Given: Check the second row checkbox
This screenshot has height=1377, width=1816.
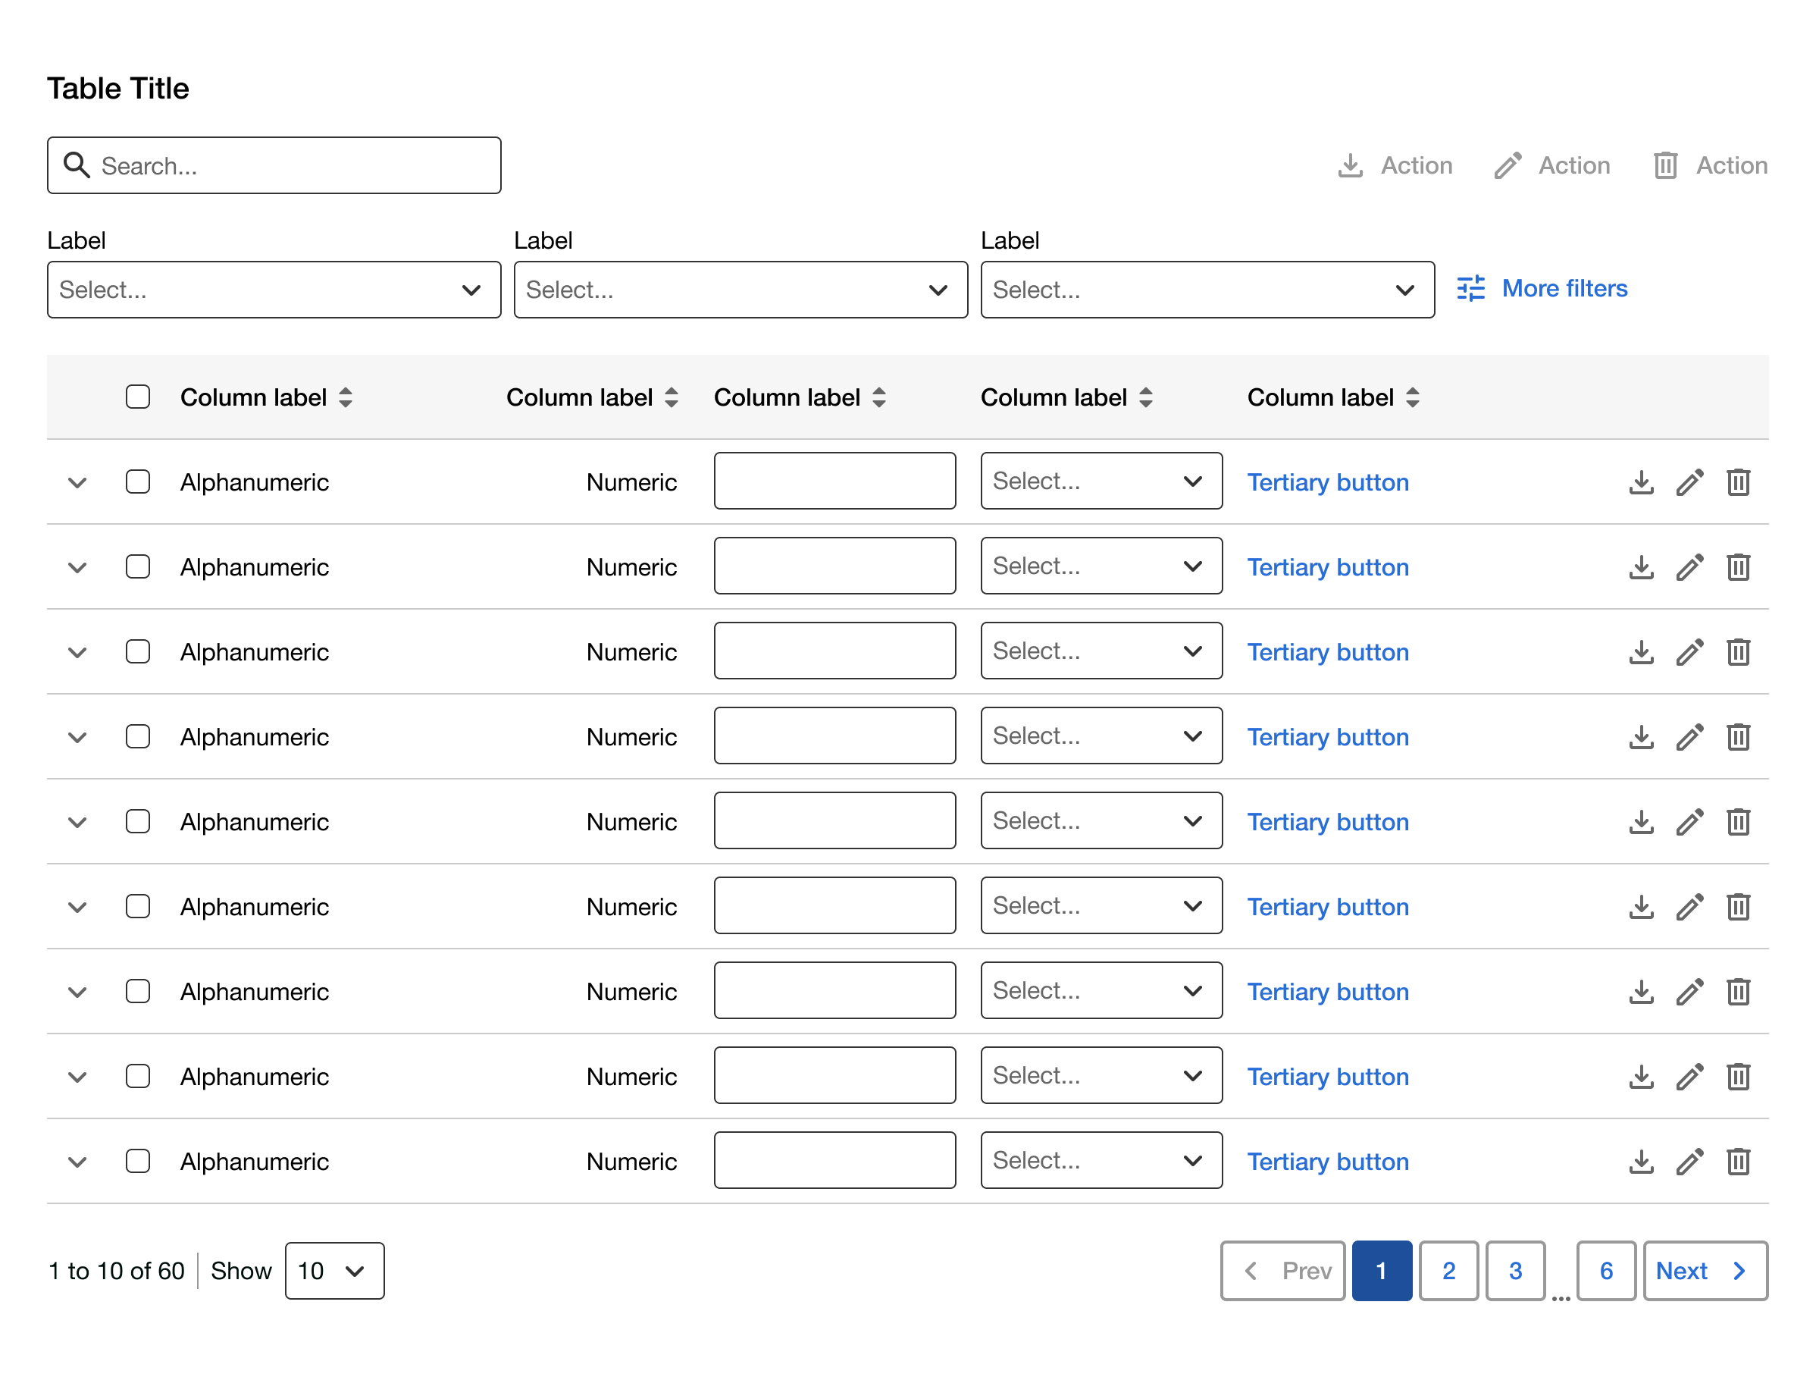Looking at the screenshot, I should point(138,566).
